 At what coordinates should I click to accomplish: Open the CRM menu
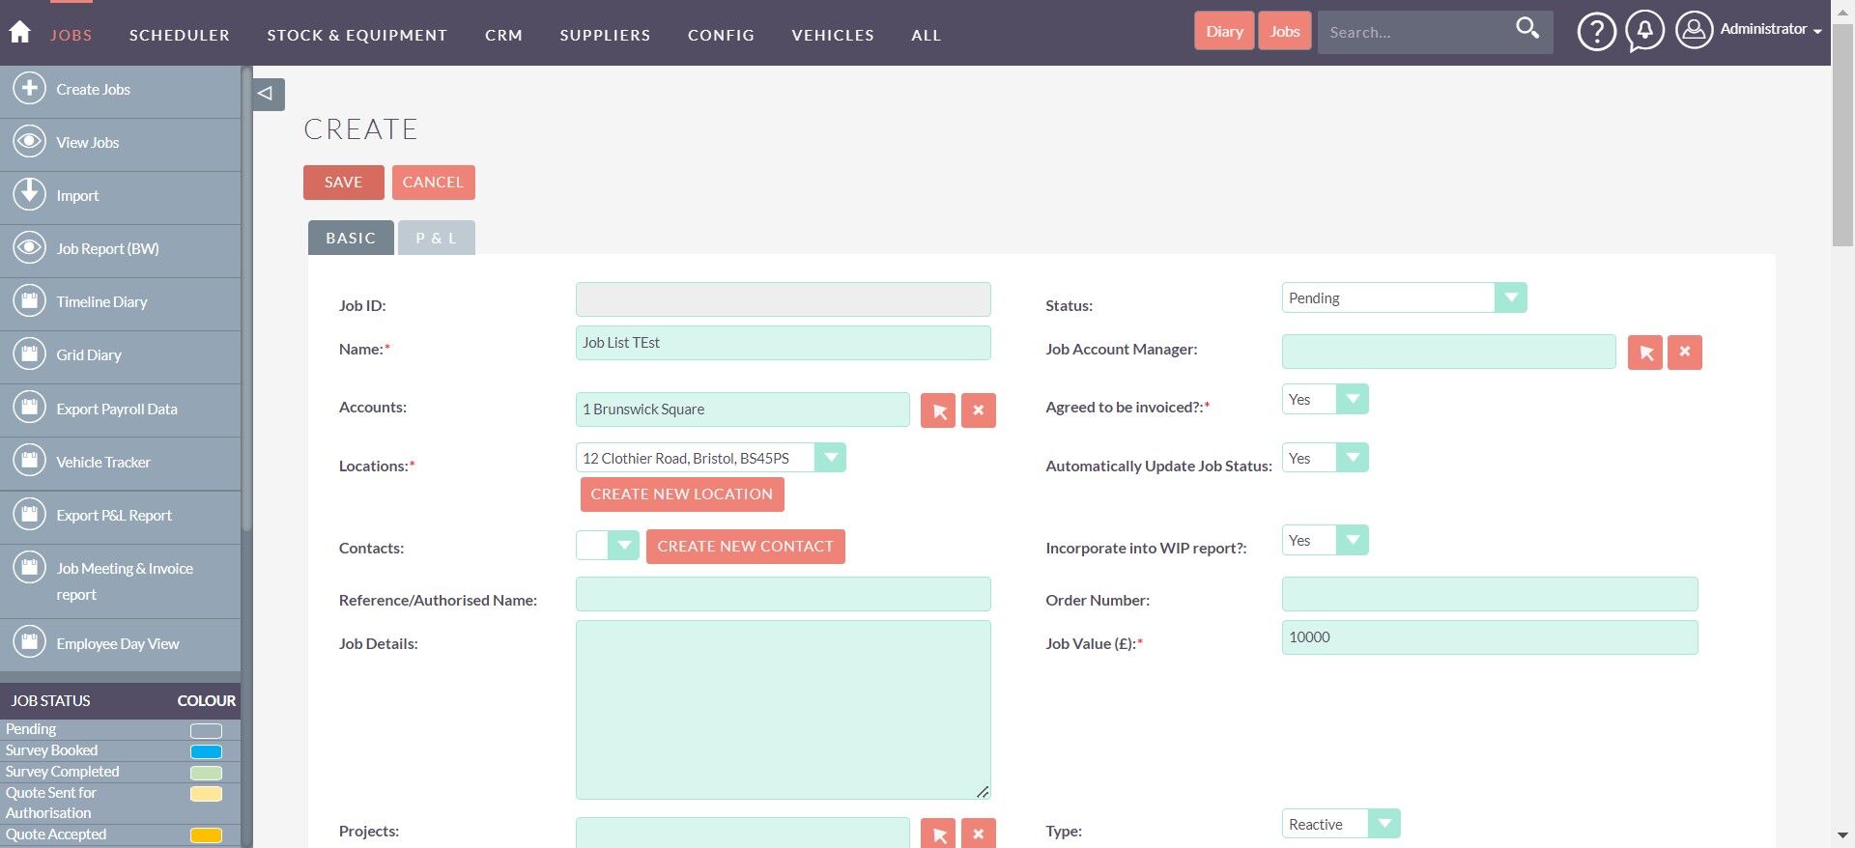pos(503,35)
